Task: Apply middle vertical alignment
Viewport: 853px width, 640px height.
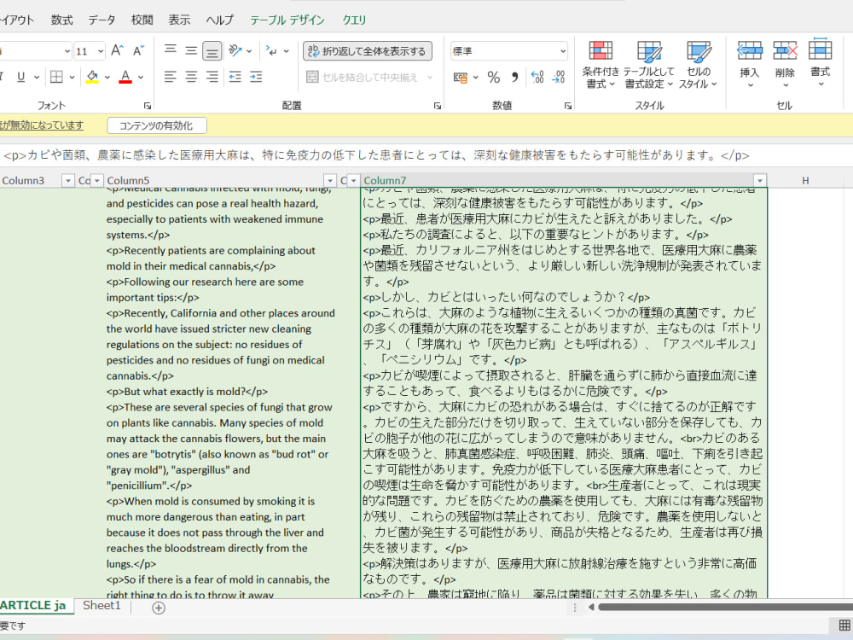Action: coord(191,50)
